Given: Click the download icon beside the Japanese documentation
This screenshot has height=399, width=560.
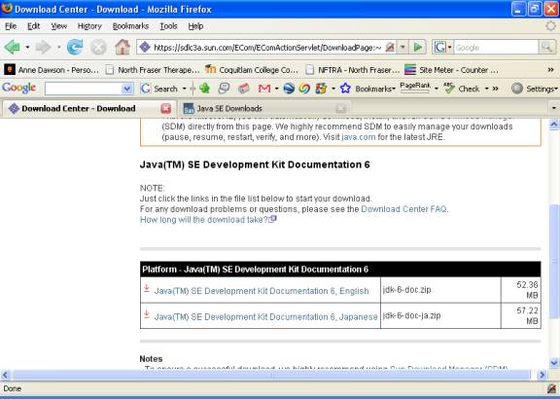Looking at the screenshot, I should coord(147,314).
